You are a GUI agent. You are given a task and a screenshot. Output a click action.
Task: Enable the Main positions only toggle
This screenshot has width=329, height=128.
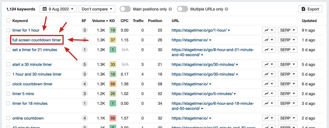(x=125, y=9)
